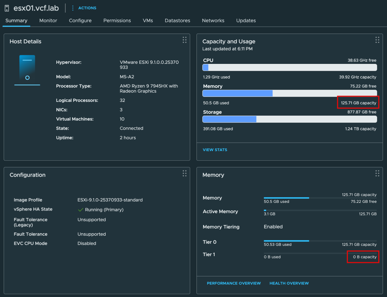Click the '39.92 GHz capacity' text

358,77
